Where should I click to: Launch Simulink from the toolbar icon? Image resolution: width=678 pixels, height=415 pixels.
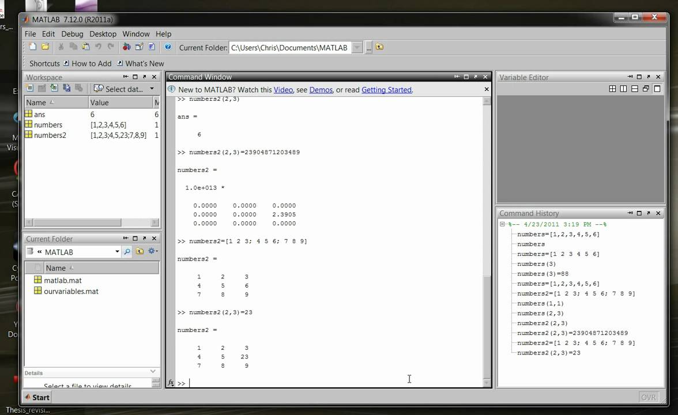tap(127, 47)
